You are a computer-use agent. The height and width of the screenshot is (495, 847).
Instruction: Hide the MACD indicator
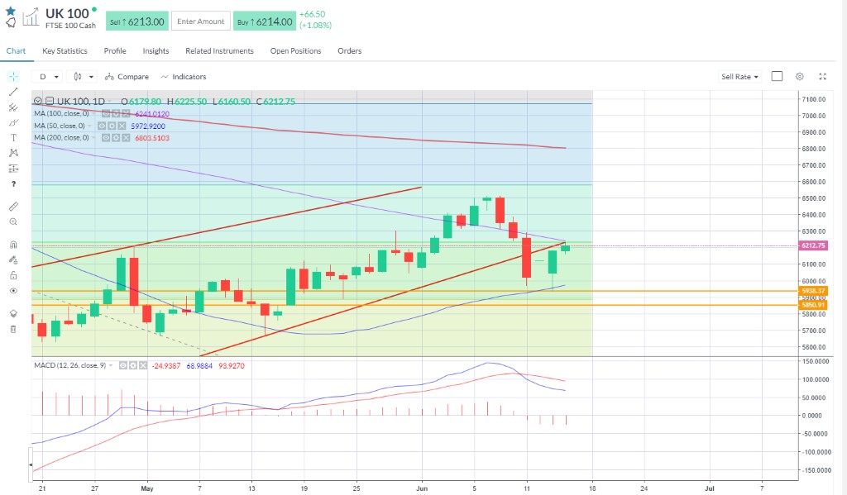(x=123, y=365)
